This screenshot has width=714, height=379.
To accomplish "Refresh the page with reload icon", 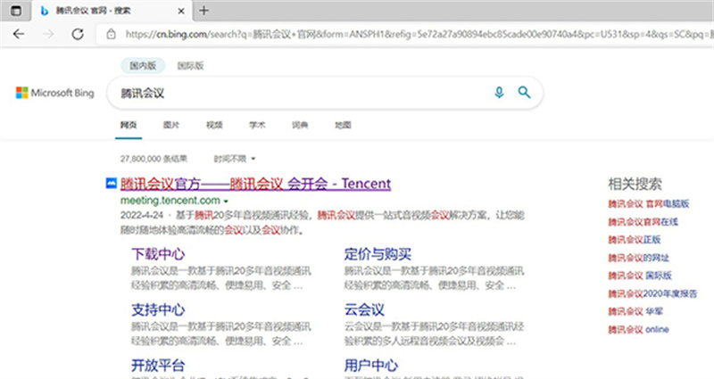I will pyautogui.click(x=78, y=34).
